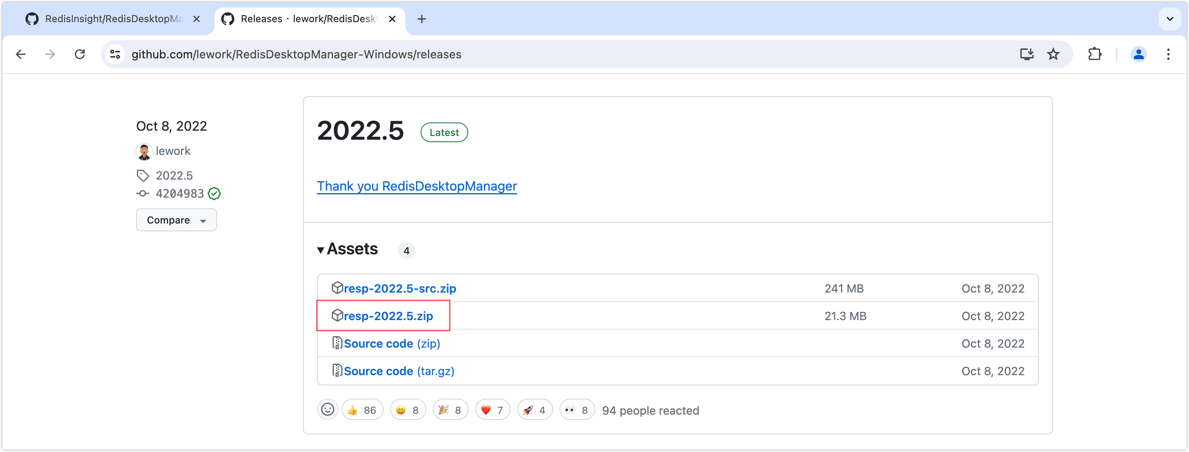Toggle the eyes reaction
This screenshot has height=452, width=1189.
(x=577, y=410)
